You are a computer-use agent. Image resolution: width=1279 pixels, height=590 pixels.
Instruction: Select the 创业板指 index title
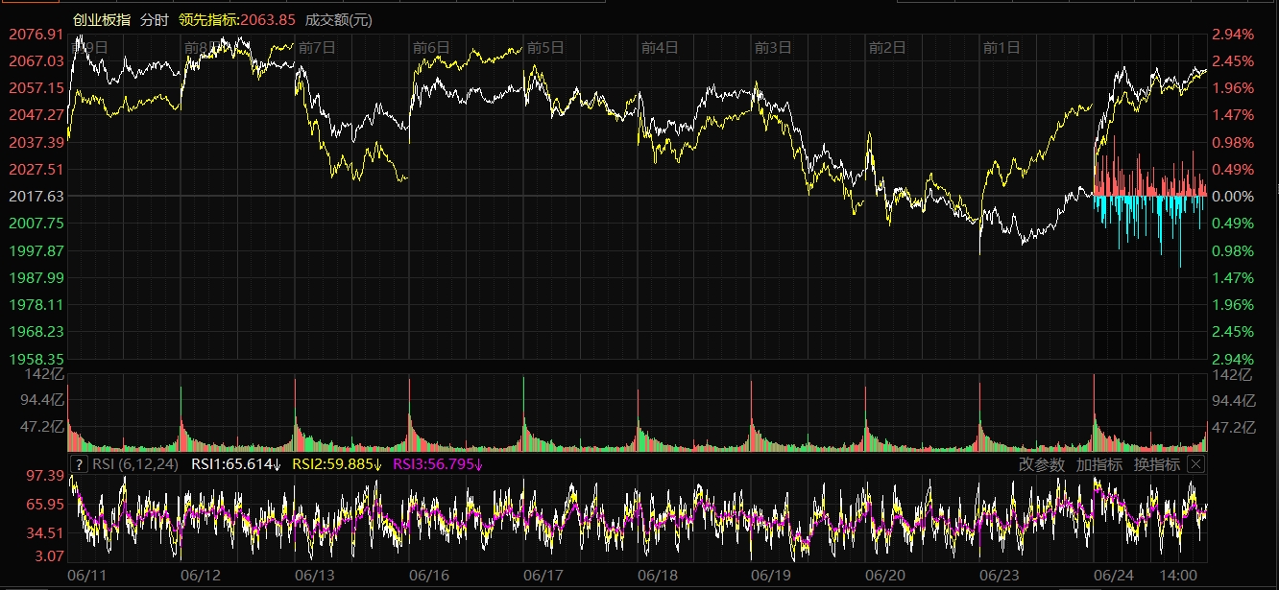102,19
